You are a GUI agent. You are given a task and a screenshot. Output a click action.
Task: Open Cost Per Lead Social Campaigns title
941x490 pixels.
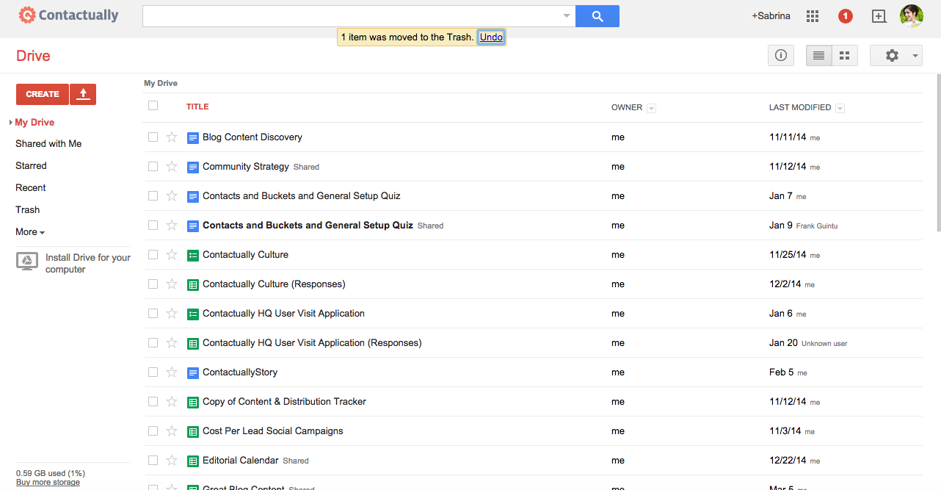coord(273,431)
